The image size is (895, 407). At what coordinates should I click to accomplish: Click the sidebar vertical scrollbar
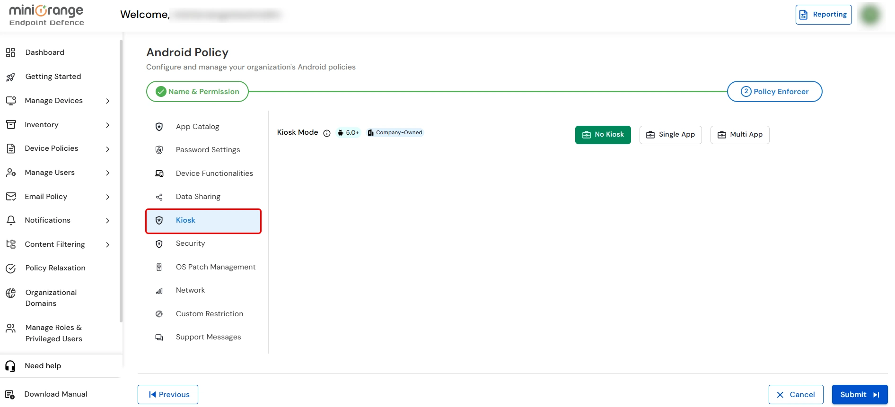[x=121, y=181]
